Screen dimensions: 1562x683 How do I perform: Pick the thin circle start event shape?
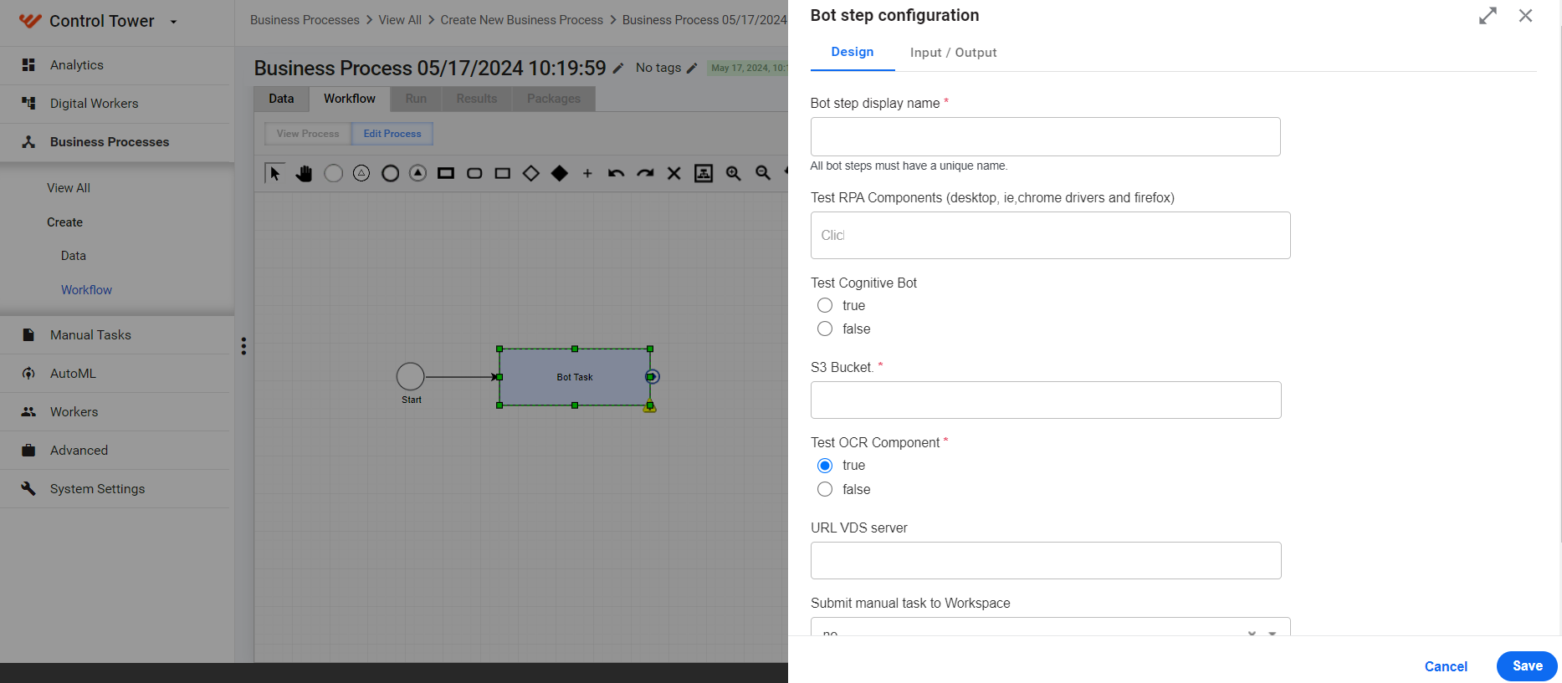333,173
